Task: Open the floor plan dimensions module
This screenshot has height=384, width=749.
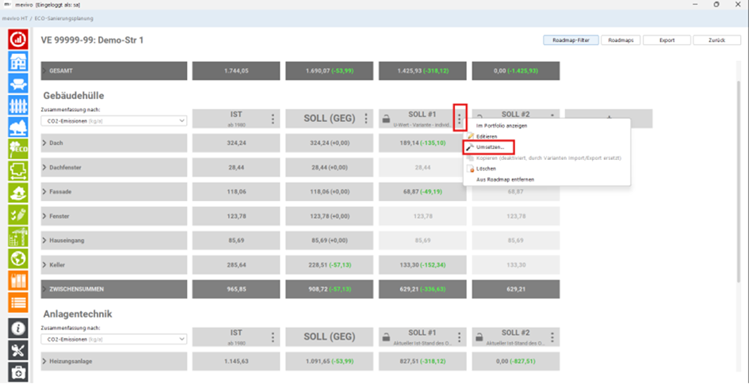Action: tap(19, 171)
